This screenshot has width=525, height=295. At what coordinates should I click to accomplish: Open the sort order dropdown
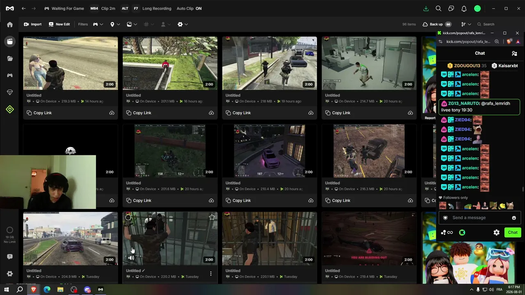[x=466, y=24]
